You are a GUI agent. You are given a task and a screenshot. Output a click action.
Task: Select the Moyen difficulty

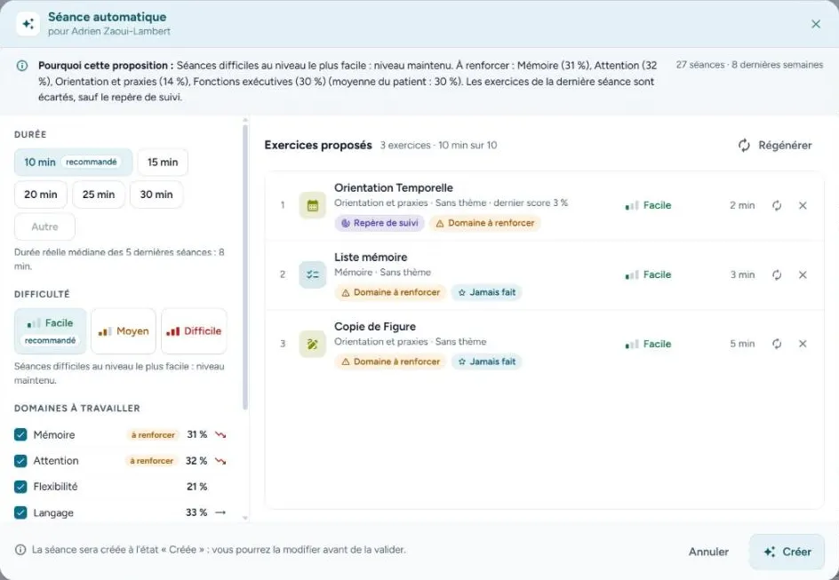pyautogui.click(x=124, y=331)
